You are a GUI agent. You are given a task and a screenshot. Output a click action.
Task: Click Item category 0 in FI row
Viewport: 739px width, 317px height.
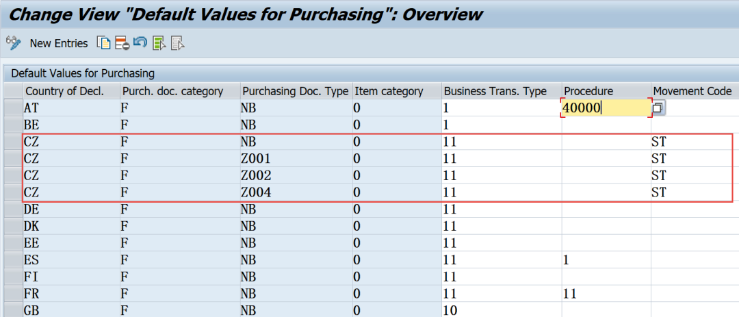(398, 277)
